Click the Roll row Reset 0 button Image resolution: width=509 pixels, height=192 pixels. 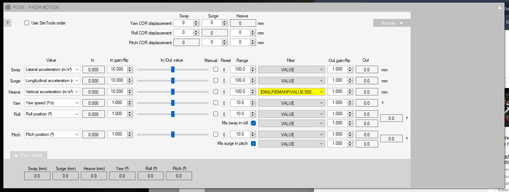[224, 114]
